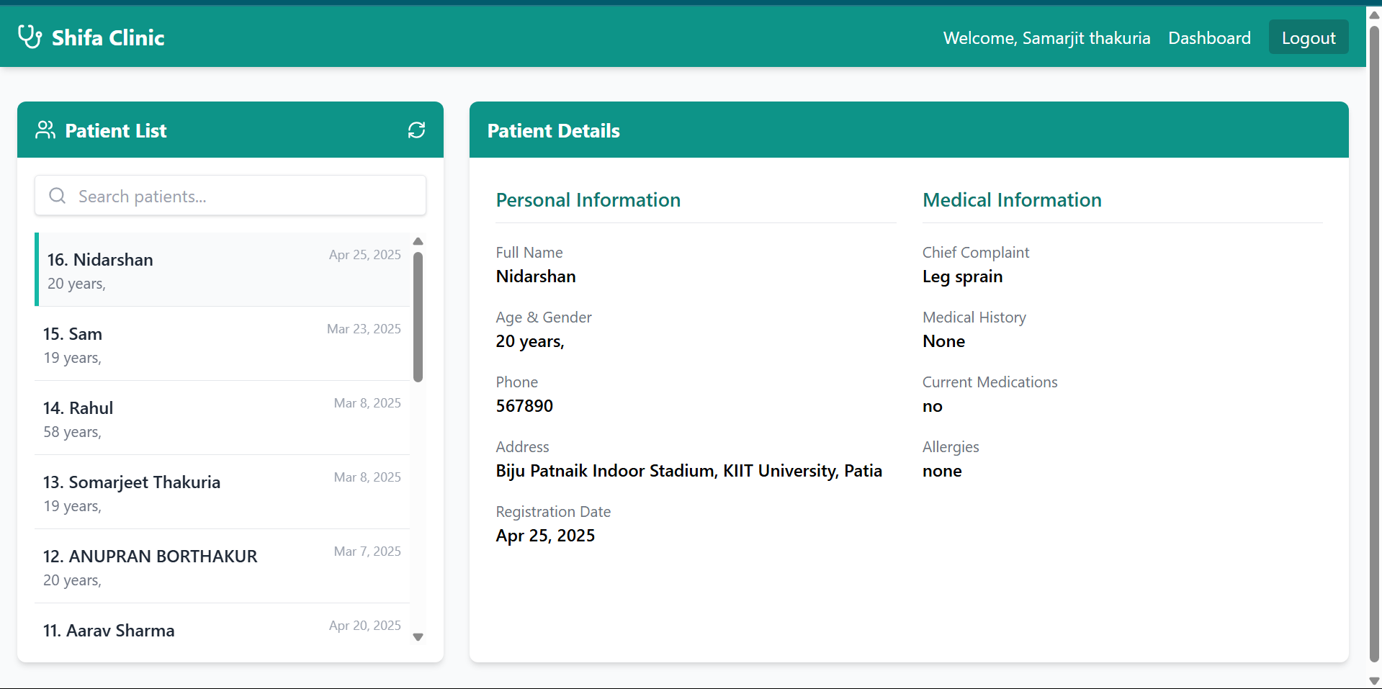
Task: Click the Patient List people icon
Action: (45, 130)
